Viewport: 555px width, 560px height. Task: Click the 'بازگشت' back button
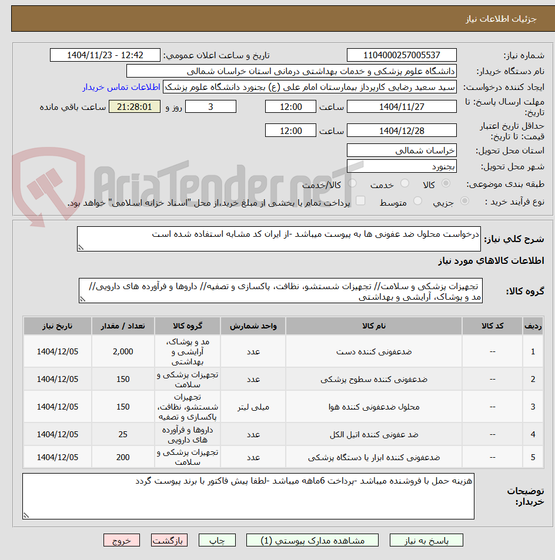169,541
